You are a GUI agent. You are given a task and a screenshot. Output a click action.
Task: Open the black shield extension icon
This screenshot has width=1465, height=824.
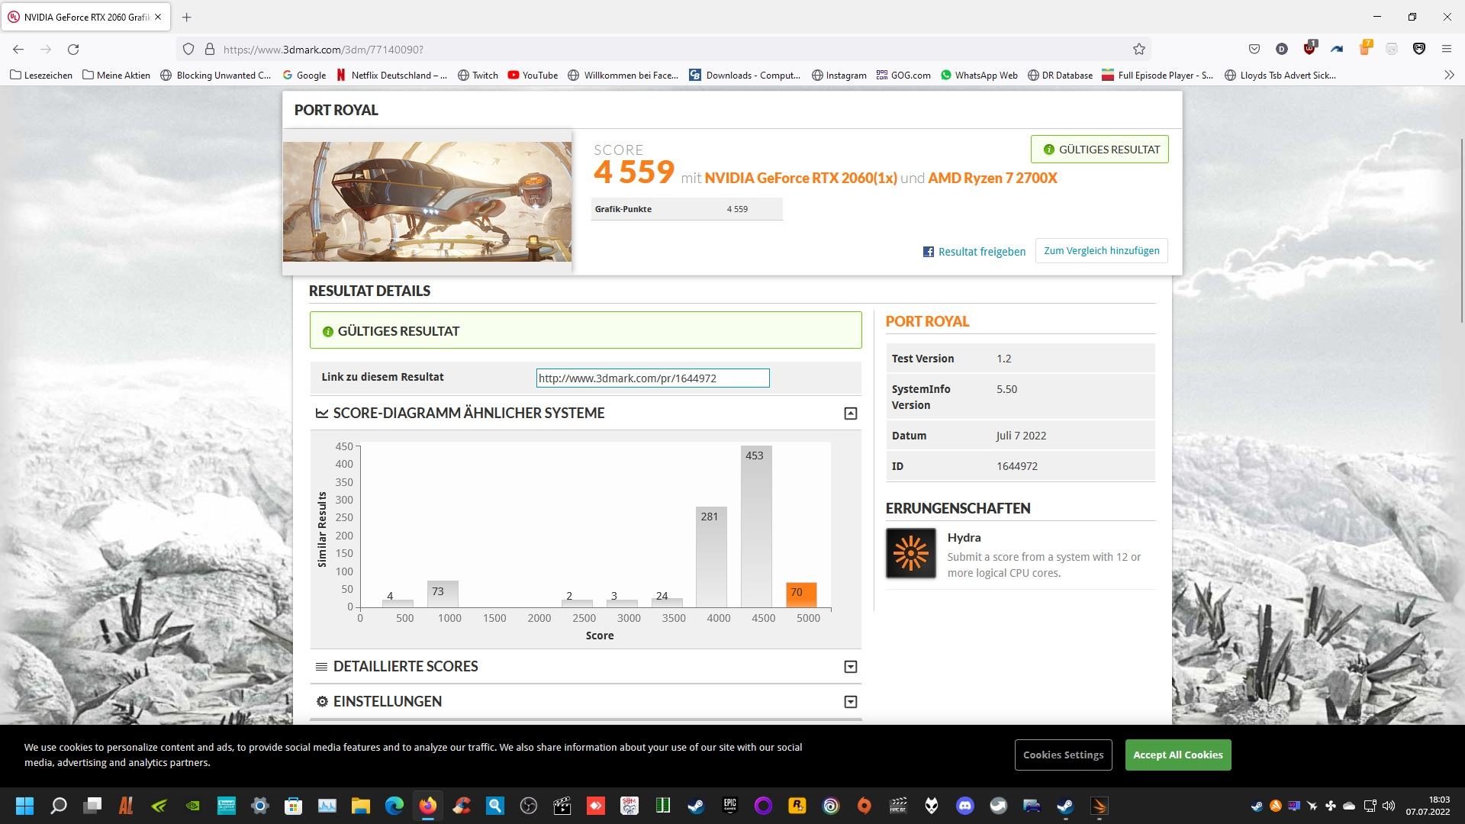1418,50
